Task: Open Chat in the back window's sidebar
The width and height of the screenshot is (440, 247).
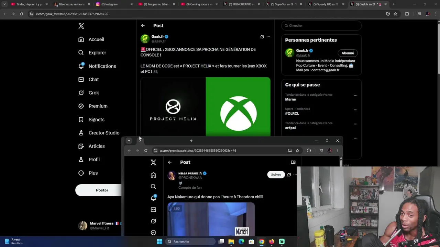Action: (x=89, y=80)
